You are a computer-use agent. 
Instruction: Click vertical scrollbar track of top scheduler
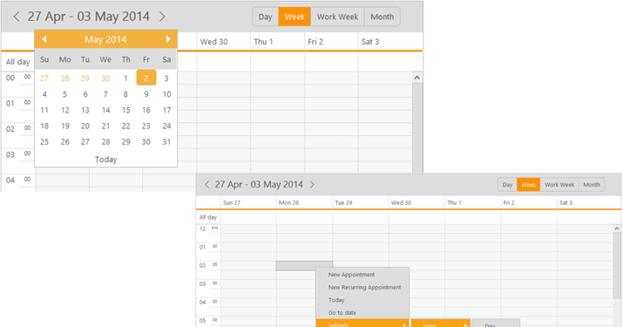(x=417, y=128)
